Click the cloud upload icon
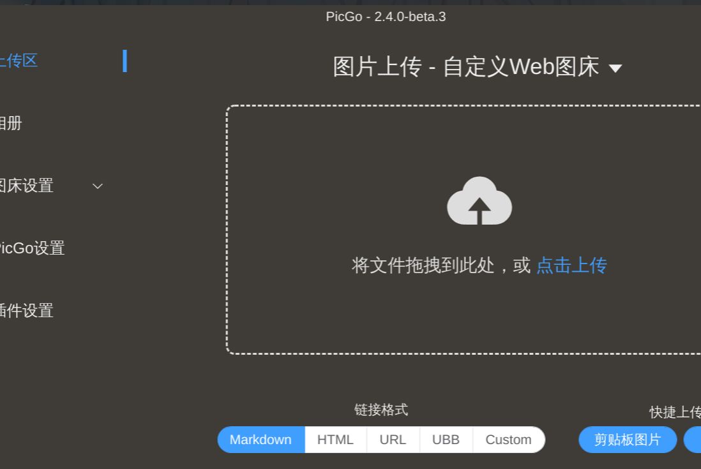Image resolution: width=701 pixels, height=469 pixels. click(479, 202)
